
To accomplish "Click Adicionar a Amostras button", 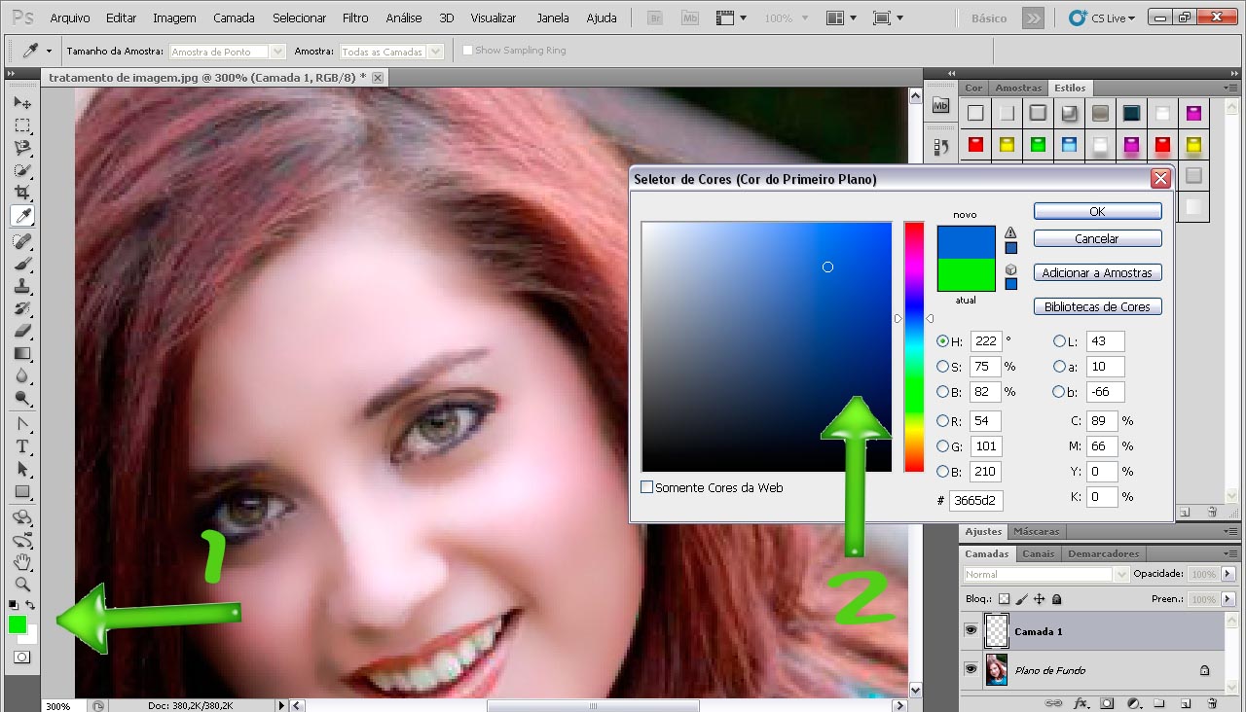I will pyautogui.click(x=1097, y=273).
